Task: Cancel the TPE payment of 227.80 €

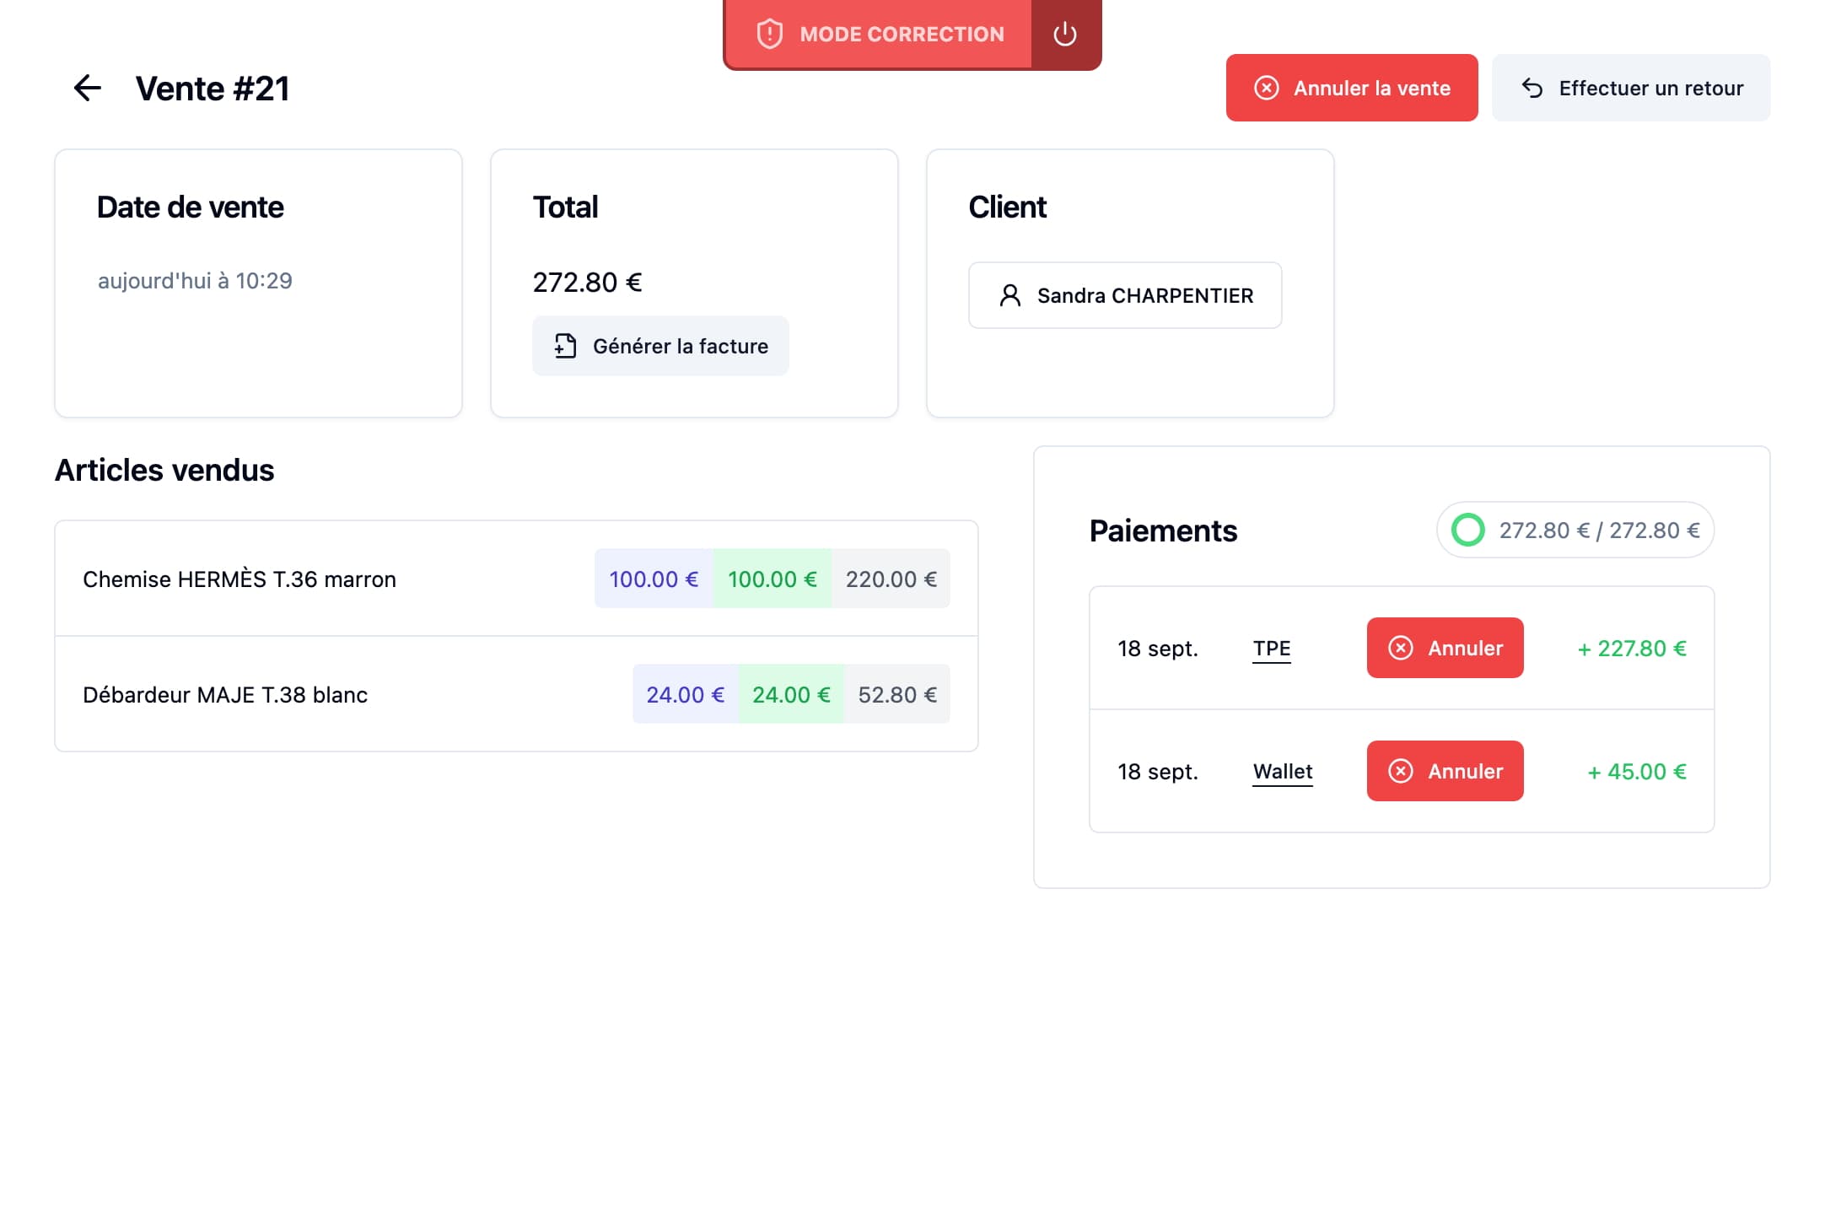Action: coord(1445,648)
